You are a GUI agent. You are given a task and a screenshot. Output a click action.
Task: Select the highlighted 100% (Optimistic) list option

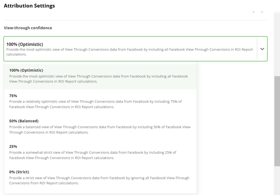pyautogui.click(x=100, y=77)
